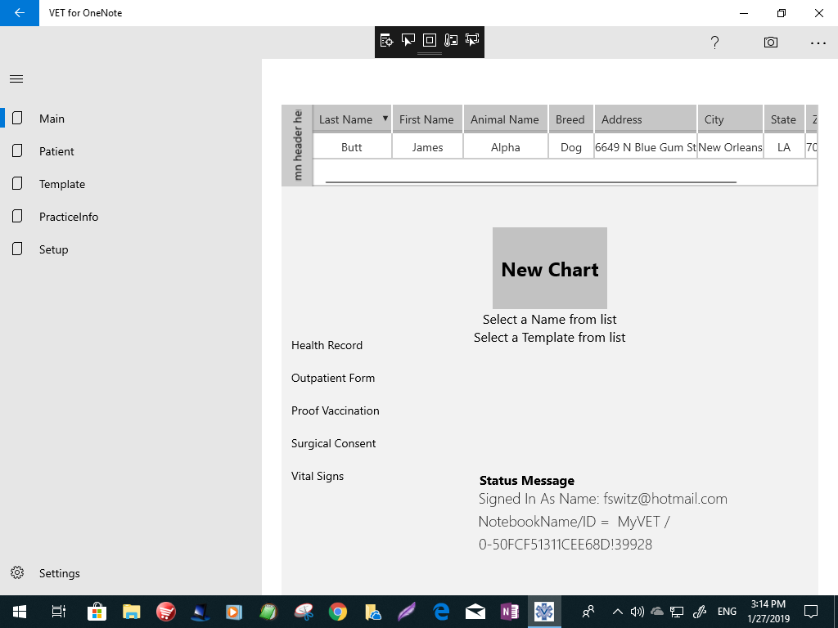Click the page icon beside Template

17,184
